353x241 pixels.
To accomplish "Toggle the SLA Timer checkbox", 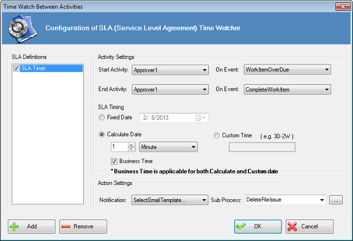I will click(16, 68).
